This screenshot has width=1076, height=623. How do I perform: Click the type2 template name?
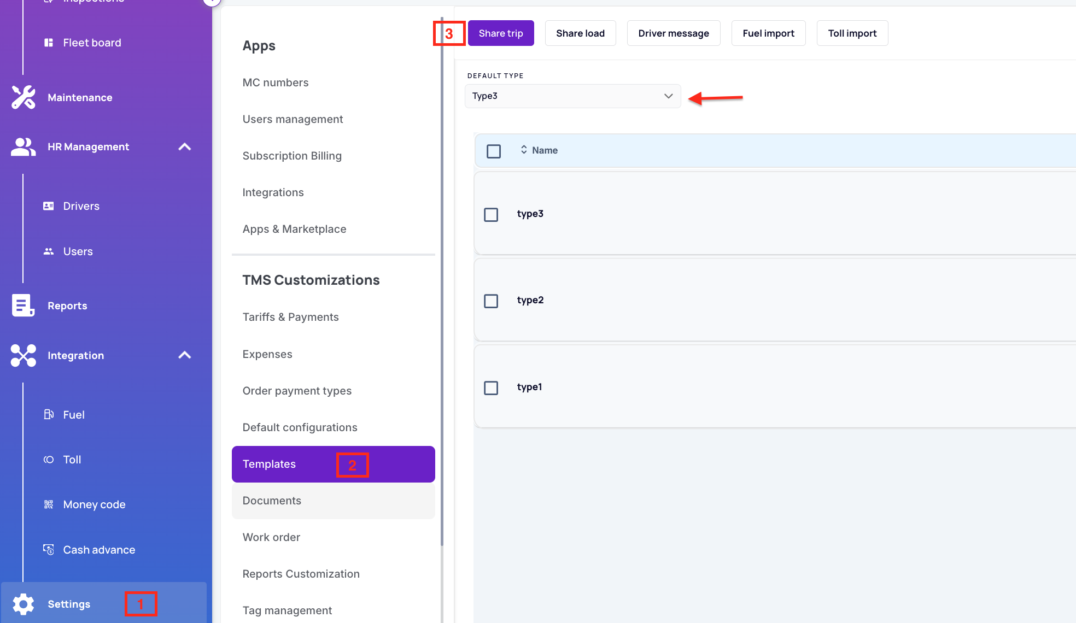coord(530,300)
